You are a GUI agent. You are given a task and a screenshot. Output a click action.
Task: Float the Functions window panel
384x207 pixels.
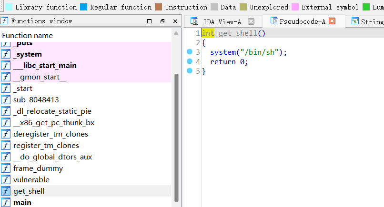point(162,21)
